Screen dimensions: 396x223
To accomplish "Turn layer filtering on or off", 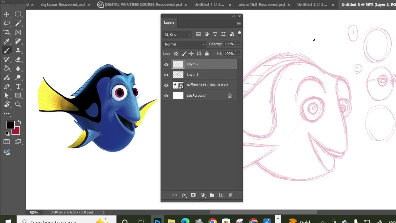I will tap(239, 34).
